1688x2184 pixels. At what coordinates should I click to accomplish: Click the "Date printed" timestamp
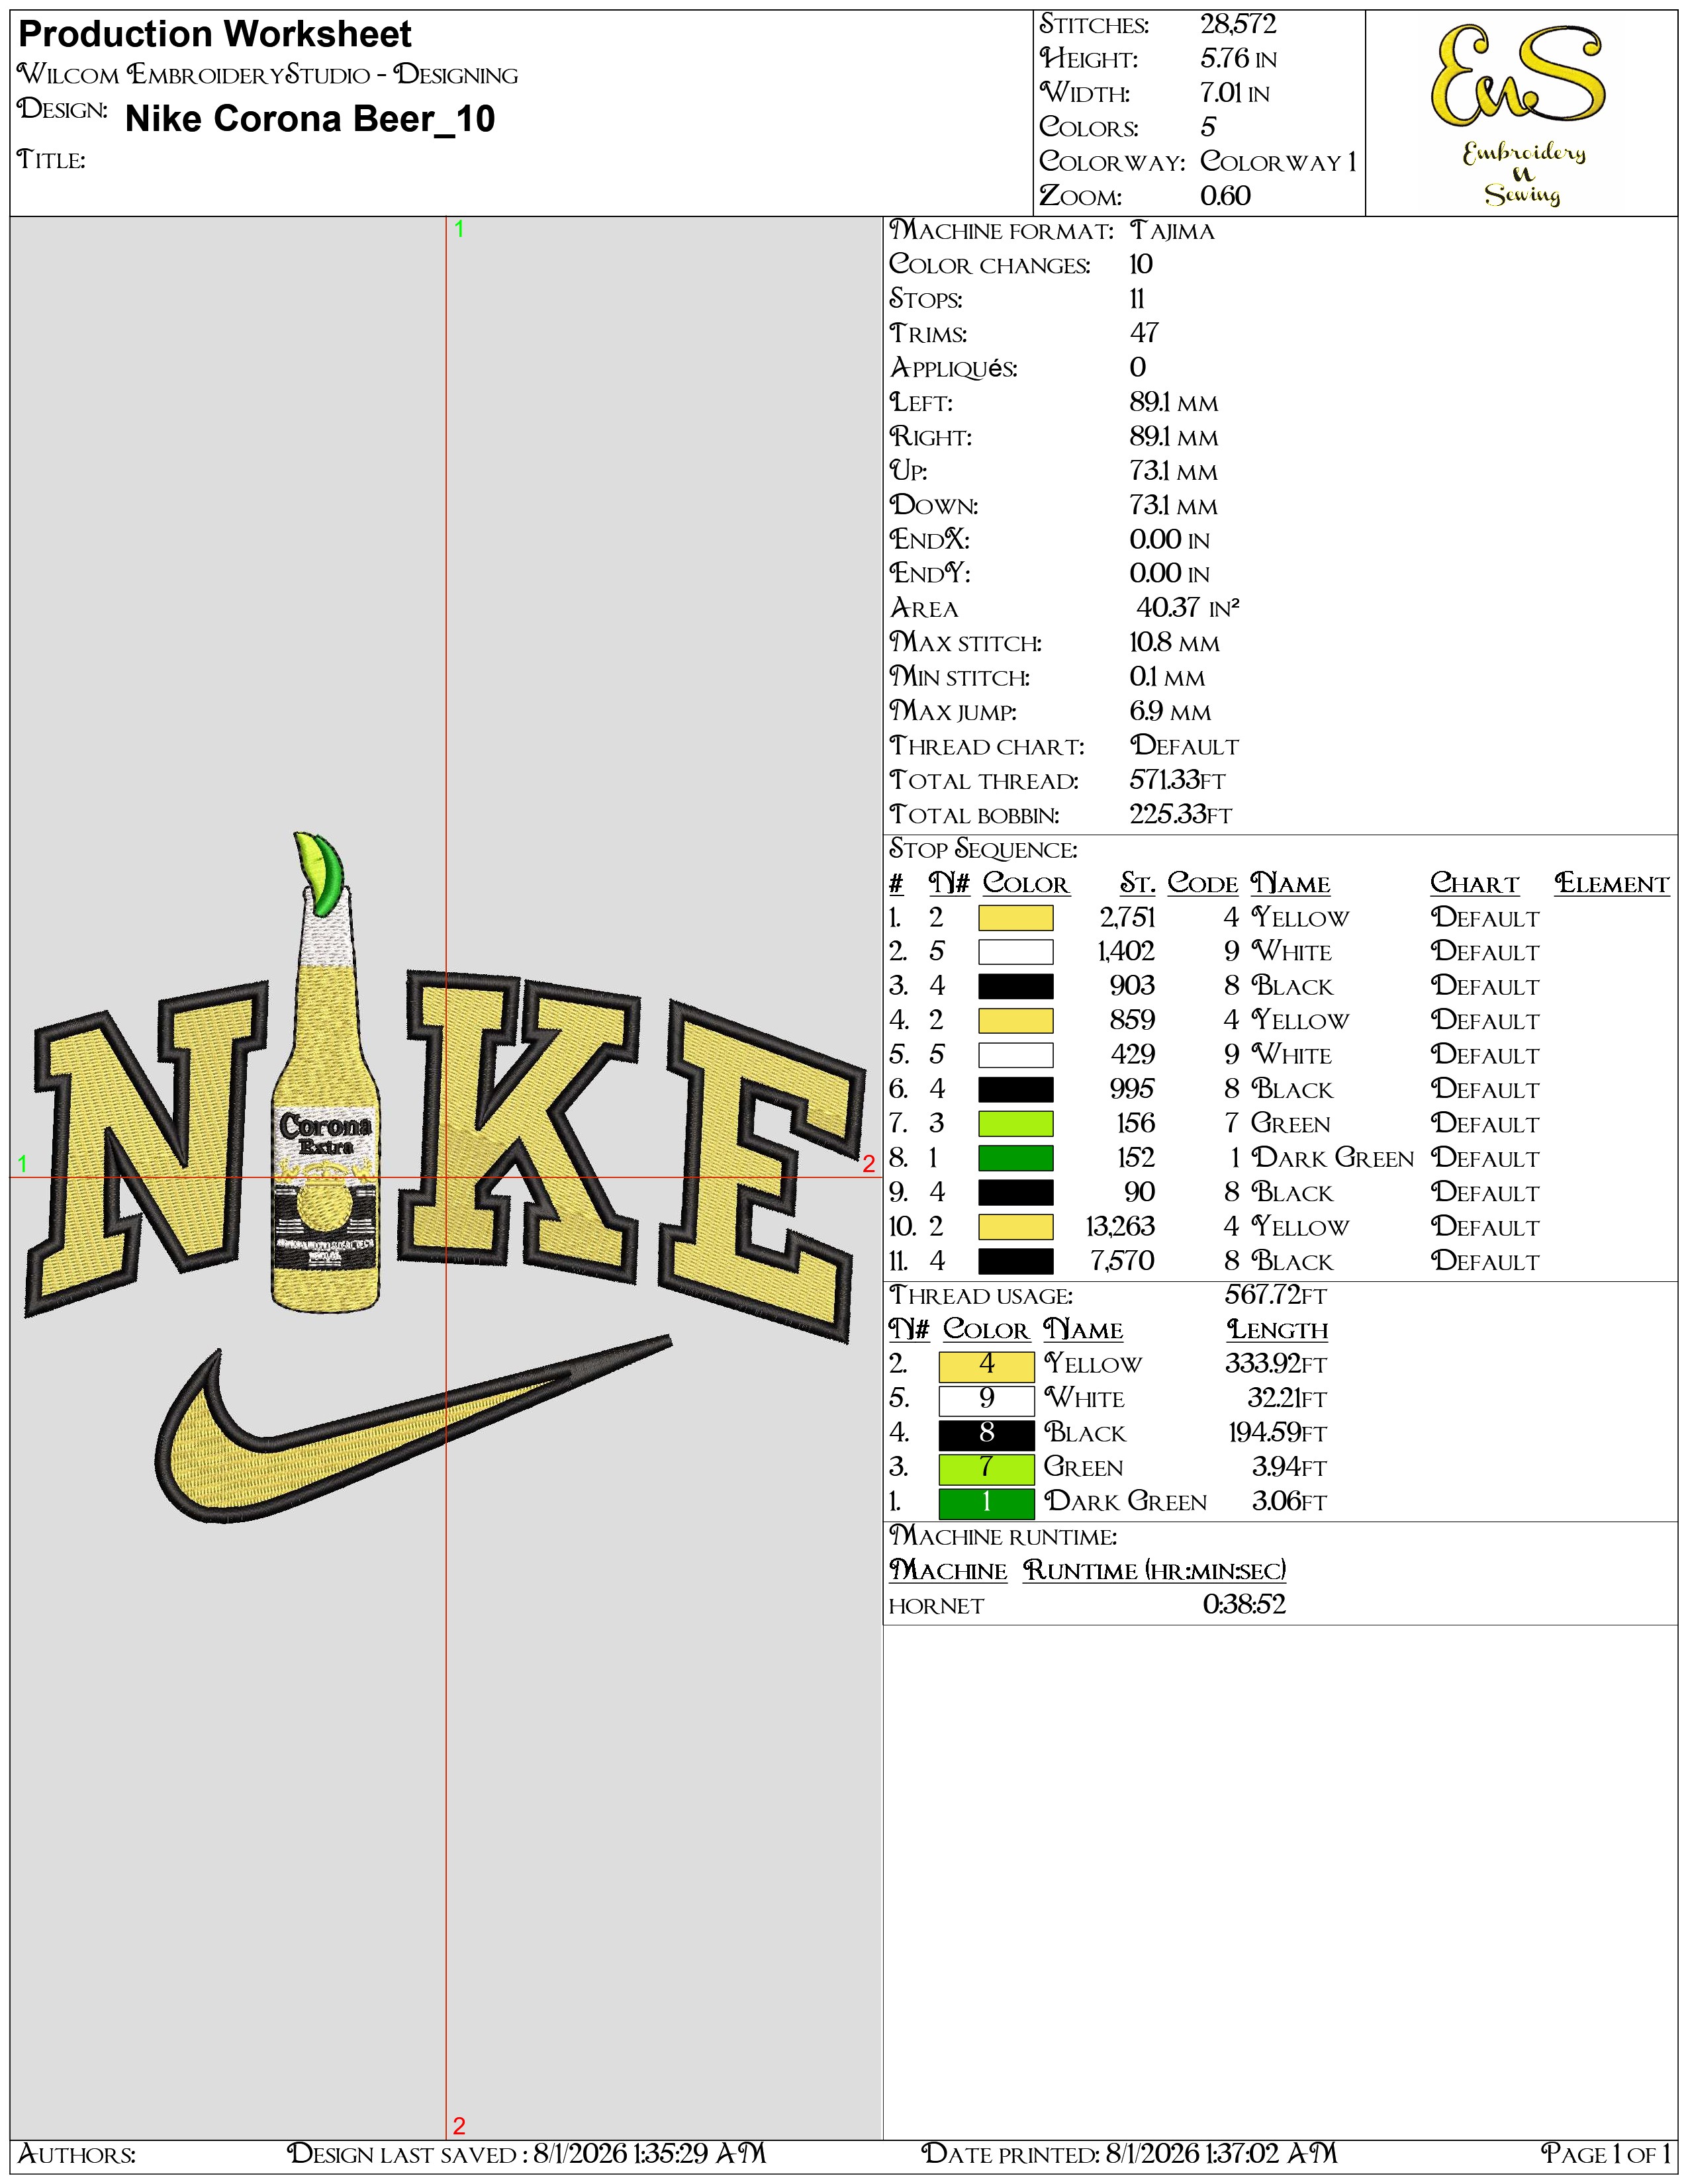click(x=1128, y=2153)
